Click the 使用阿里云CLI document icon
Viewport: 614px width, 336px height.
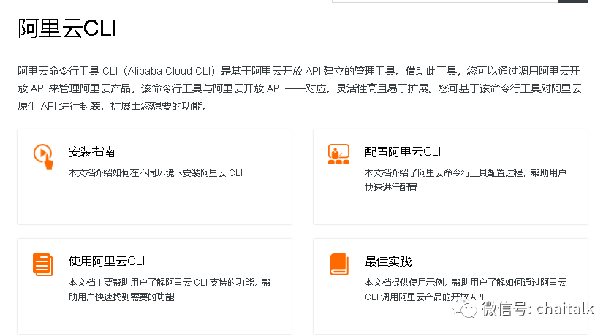42,264
